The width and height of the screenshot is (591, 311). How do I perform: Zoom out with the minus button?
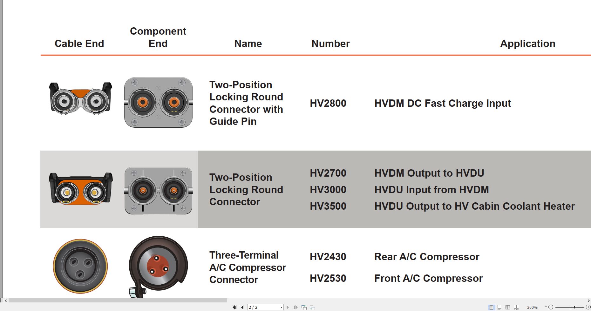click(551, 307)
